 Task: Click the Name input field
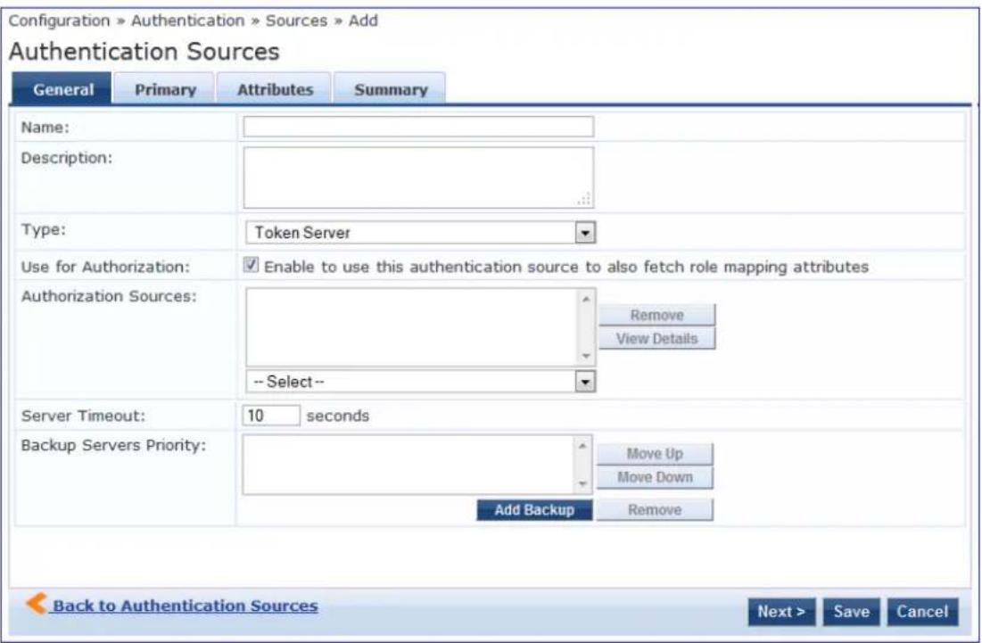pyautogui.click(x=418, y=127)
